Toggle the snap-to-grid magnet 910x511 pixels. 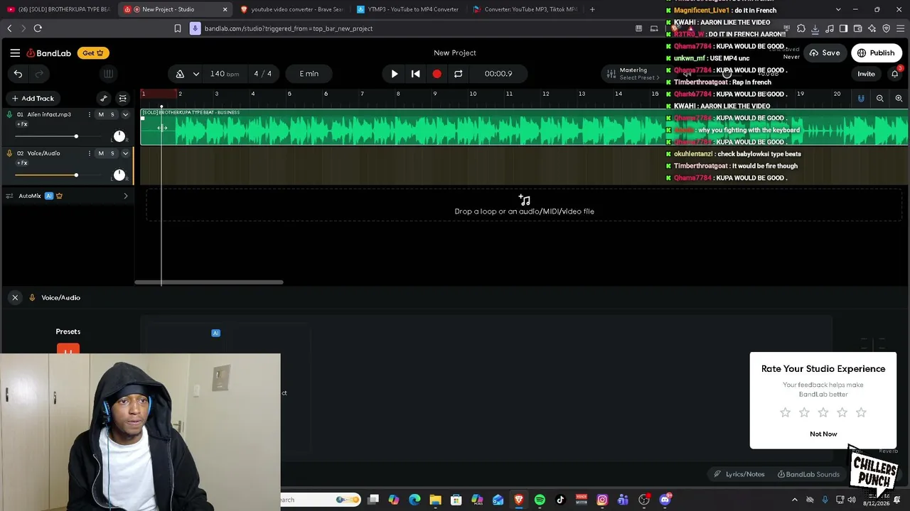point(861,99)
